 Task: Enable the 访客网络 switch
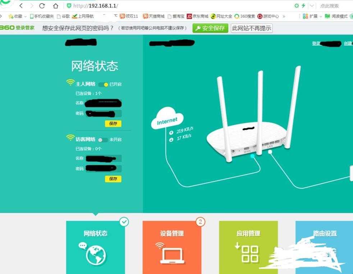pos(103,140)
